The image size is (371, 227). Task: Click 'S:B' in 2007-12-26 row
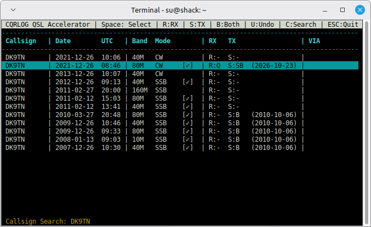click(233, 148)
